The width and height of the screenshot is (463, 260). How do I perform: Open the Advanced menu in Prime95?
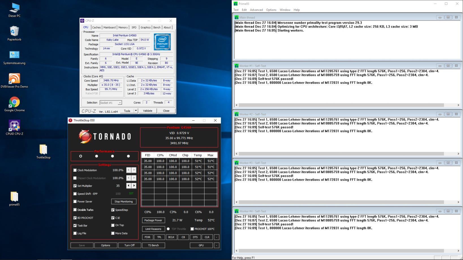256,10
